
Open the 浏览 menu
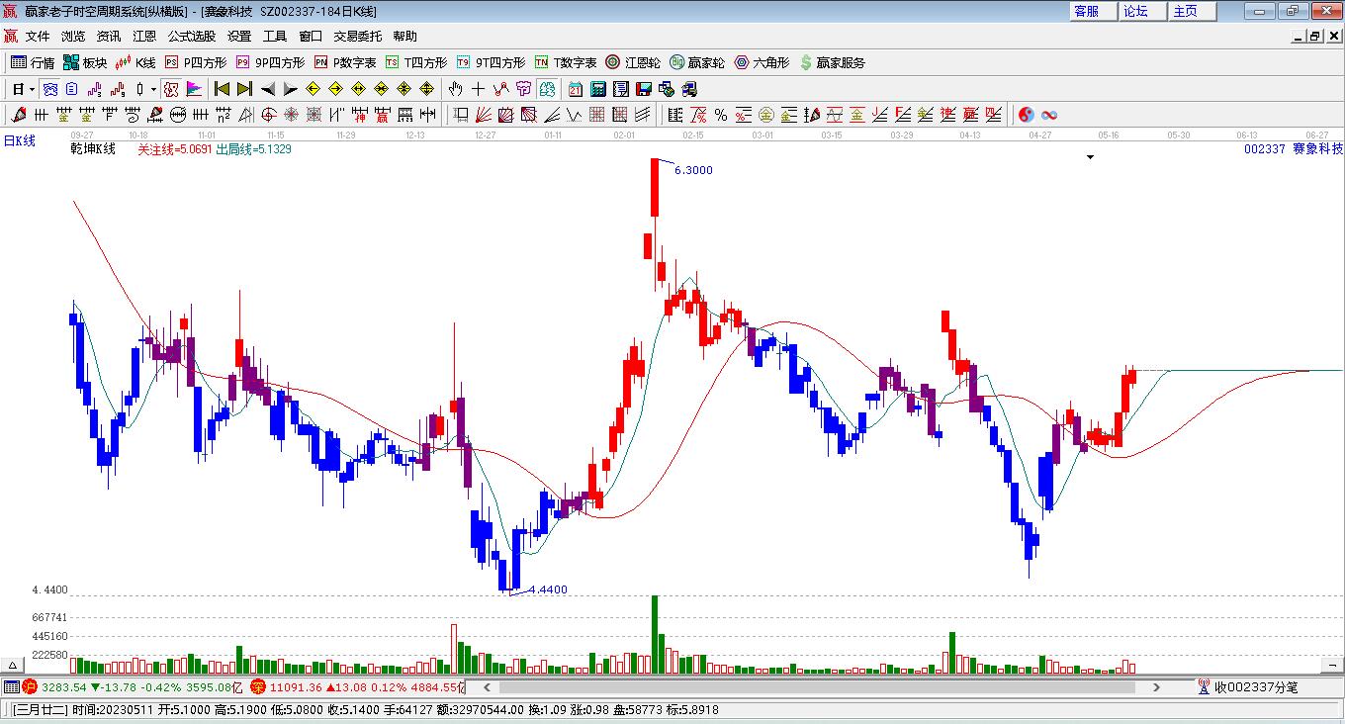pyautogui.click(x=73, y=36)
